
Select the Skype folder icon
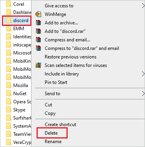point(9,110)
